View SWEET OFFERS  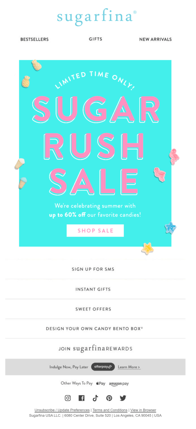tap(93, 309)
